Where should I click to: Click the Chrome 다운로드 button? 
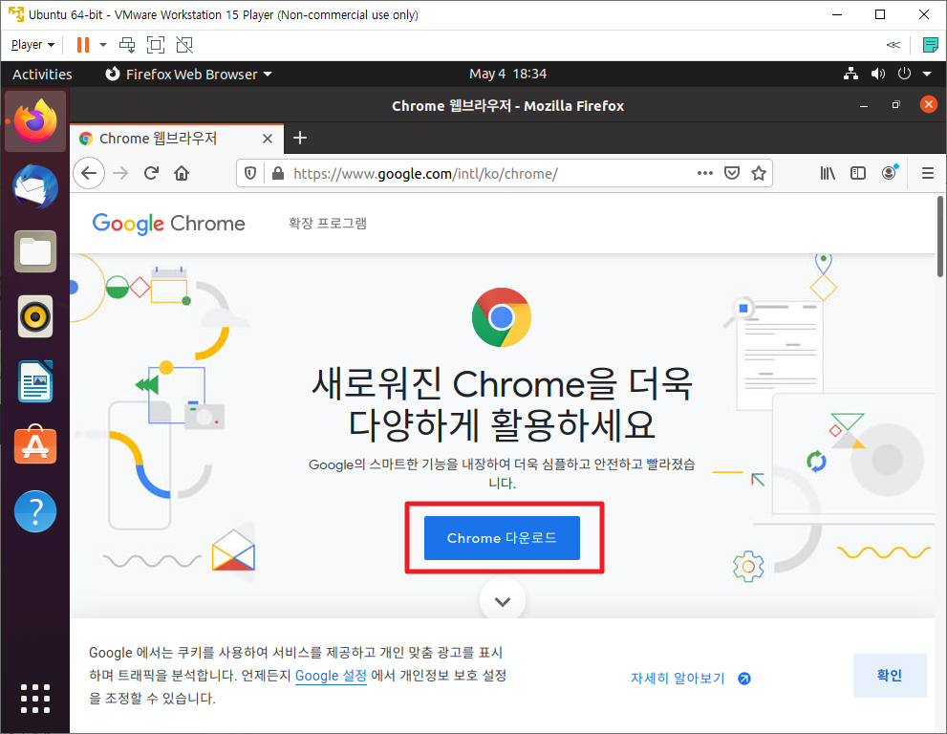tap(502, 538)
